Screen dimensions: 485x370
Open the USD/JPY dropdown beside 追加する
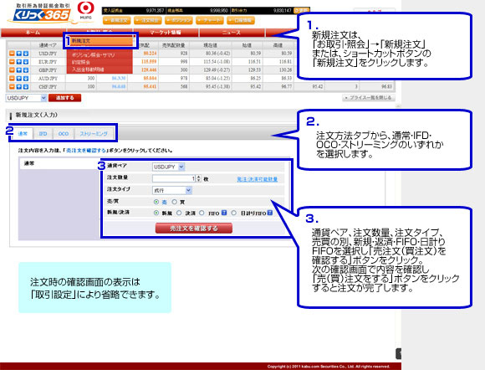pyautogui.click(x=26, y=98)
